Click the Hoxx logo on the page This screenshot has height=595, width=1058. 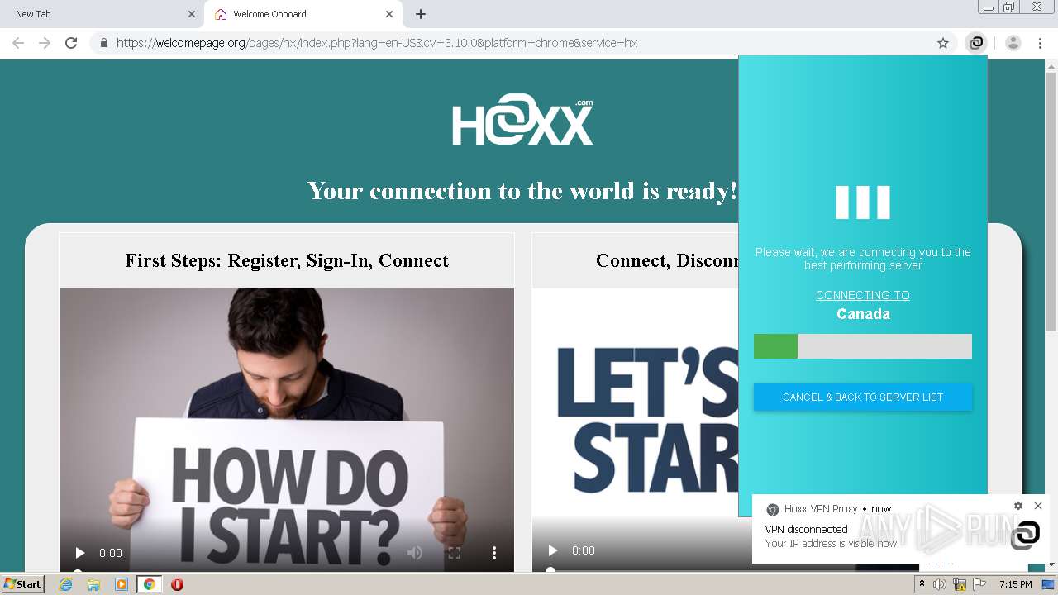(522, 121)
